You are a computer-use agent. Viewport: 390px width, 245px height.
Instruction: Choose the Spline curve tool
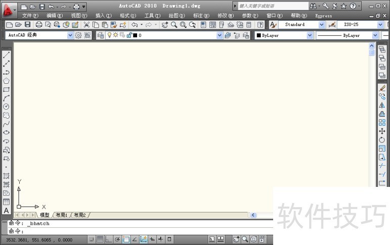6,124
